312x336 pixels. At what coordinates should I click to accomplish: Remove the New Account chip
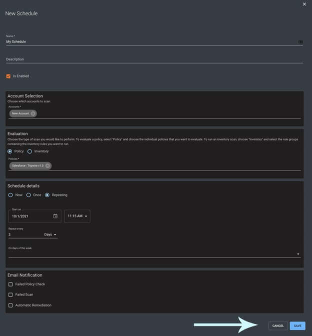[x=33, y=113]
